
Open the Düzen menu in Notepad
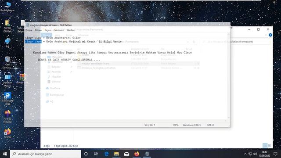[x=38, y=30]
